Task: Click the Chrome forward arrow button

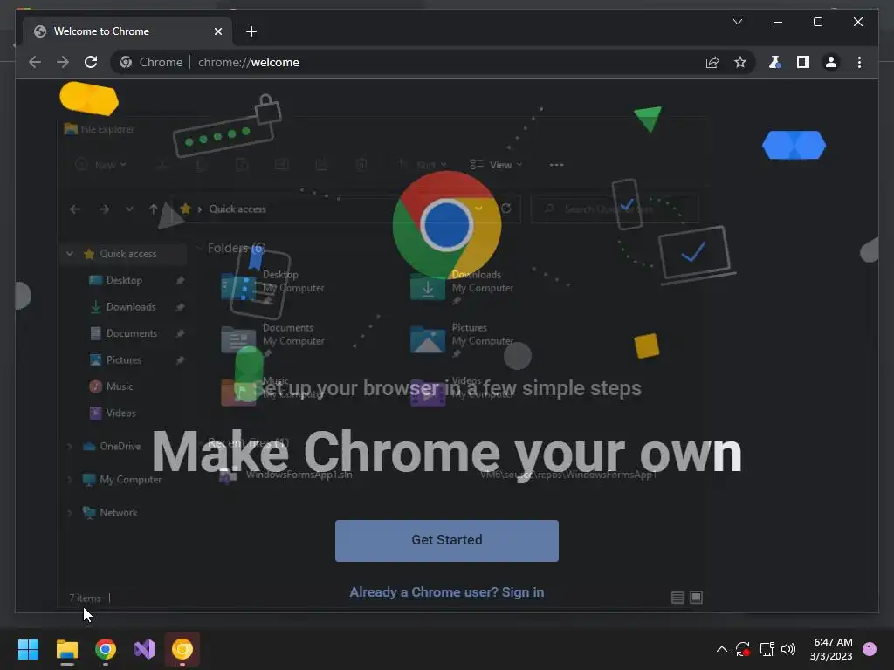Action: pyautogui.click(x=63, y=62)
